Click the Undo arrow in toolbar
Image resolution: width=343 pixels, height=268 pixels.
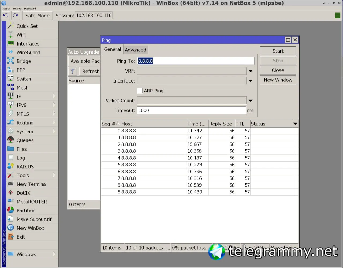click(6, 15)
